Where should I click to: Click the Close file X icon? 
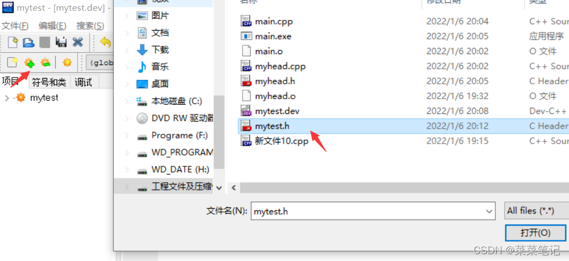point(78,42)
